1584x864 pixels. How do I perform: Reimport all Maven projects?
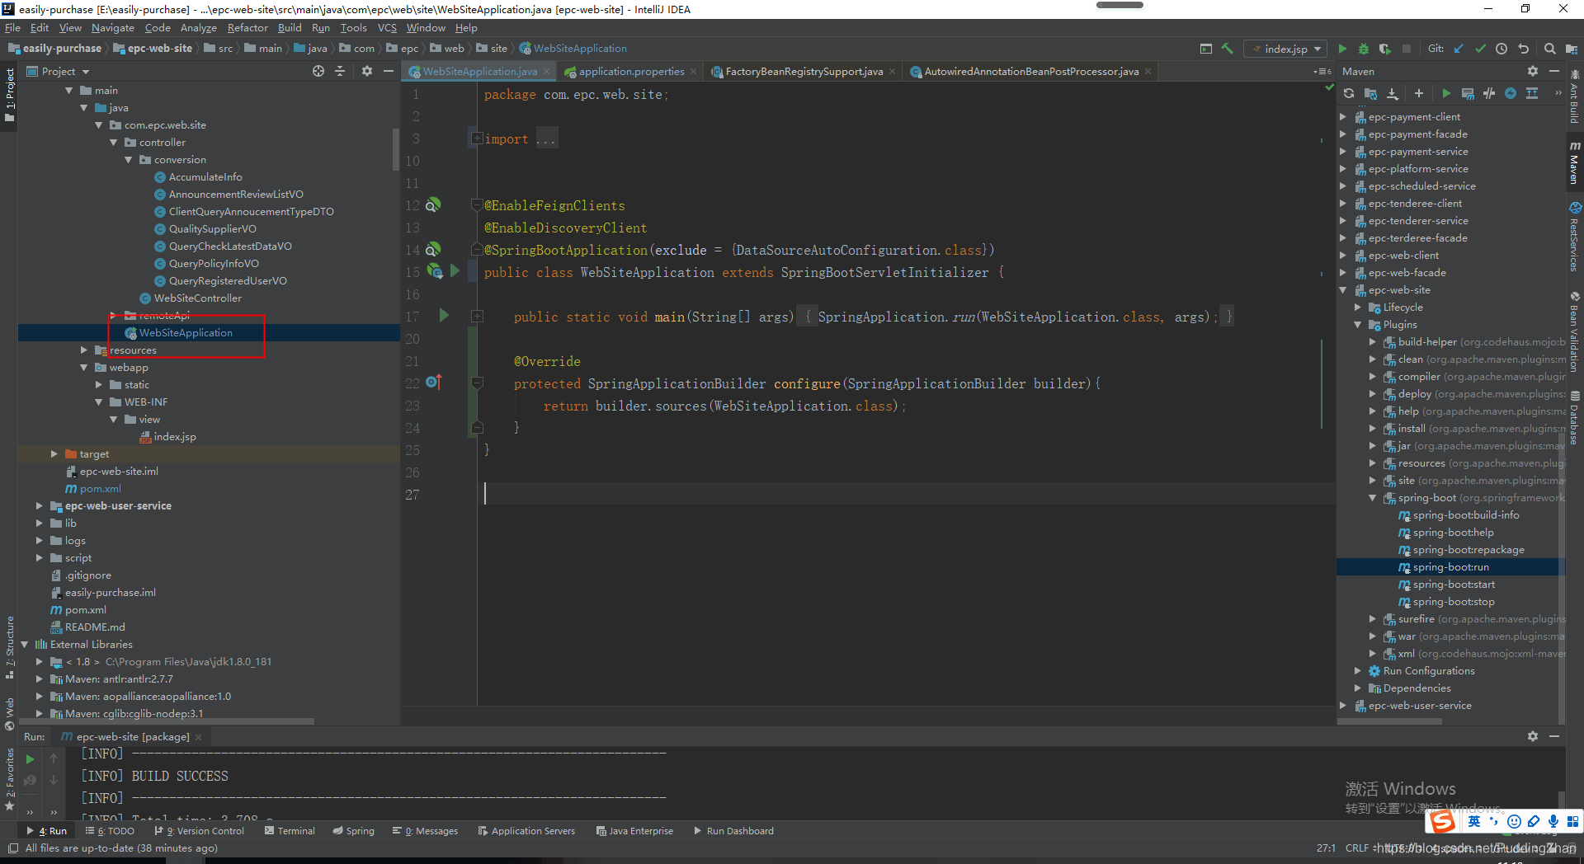click(1349, 93)
